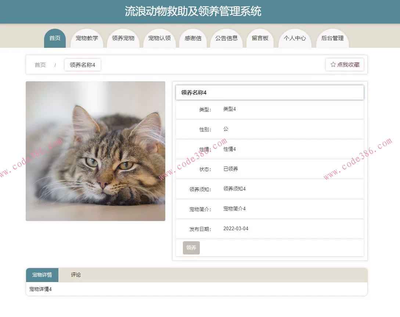
Task: Open the 后台管理 navigation item
Action: click(332, 38)
